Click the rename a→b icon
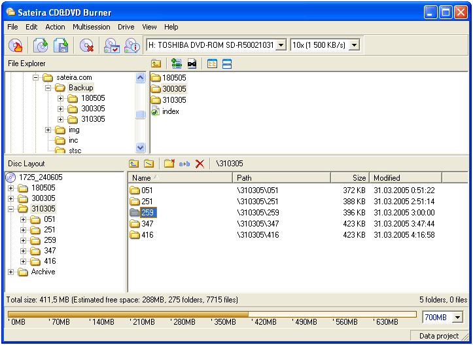 (184, 164)
